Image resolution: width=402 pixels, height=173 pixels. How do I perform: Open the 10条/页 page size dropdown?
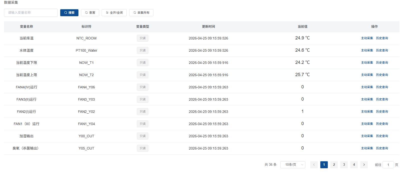click(293, 165)
